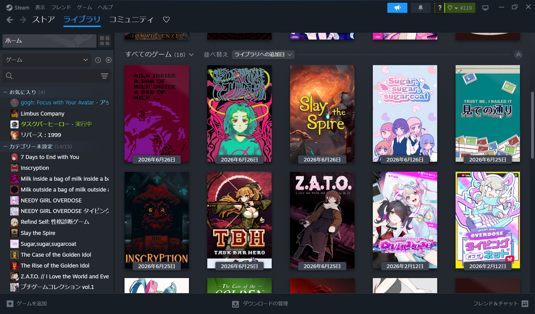Click Limbus Company game icon in sidebar
The width and height of the screenshot is (535, 314).
(14, 114)
